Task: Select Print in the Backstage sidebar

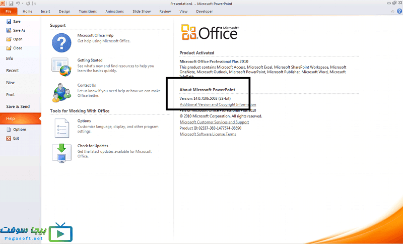Action: click(x=11, y=95)
